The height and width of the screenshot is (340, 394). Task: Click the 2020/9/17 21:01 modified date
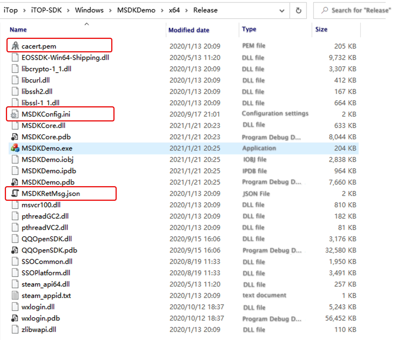(195, 114)
